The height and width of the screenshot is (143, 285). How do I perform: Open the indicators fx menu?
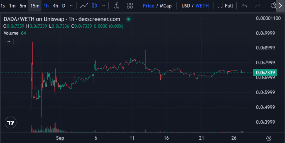point(117,6)
